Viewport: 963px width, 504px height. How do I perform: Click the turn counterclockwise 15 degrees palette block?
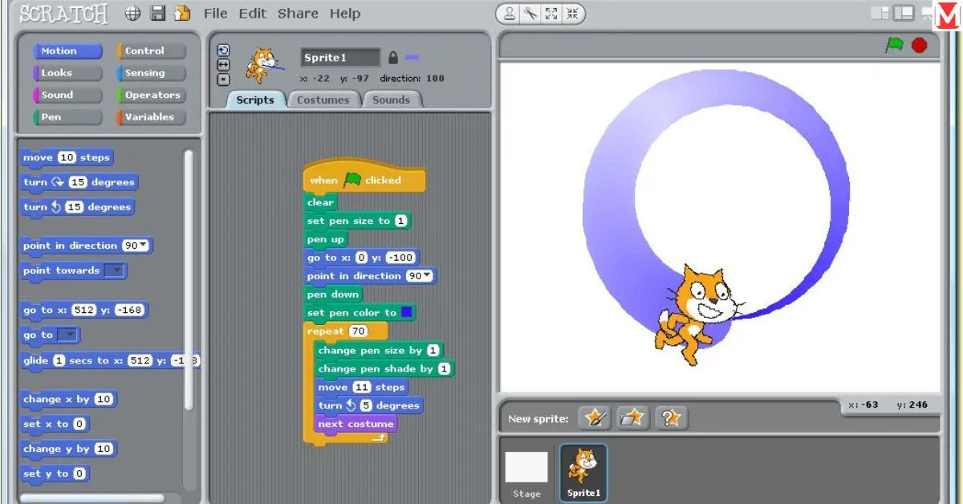(76, 207)
